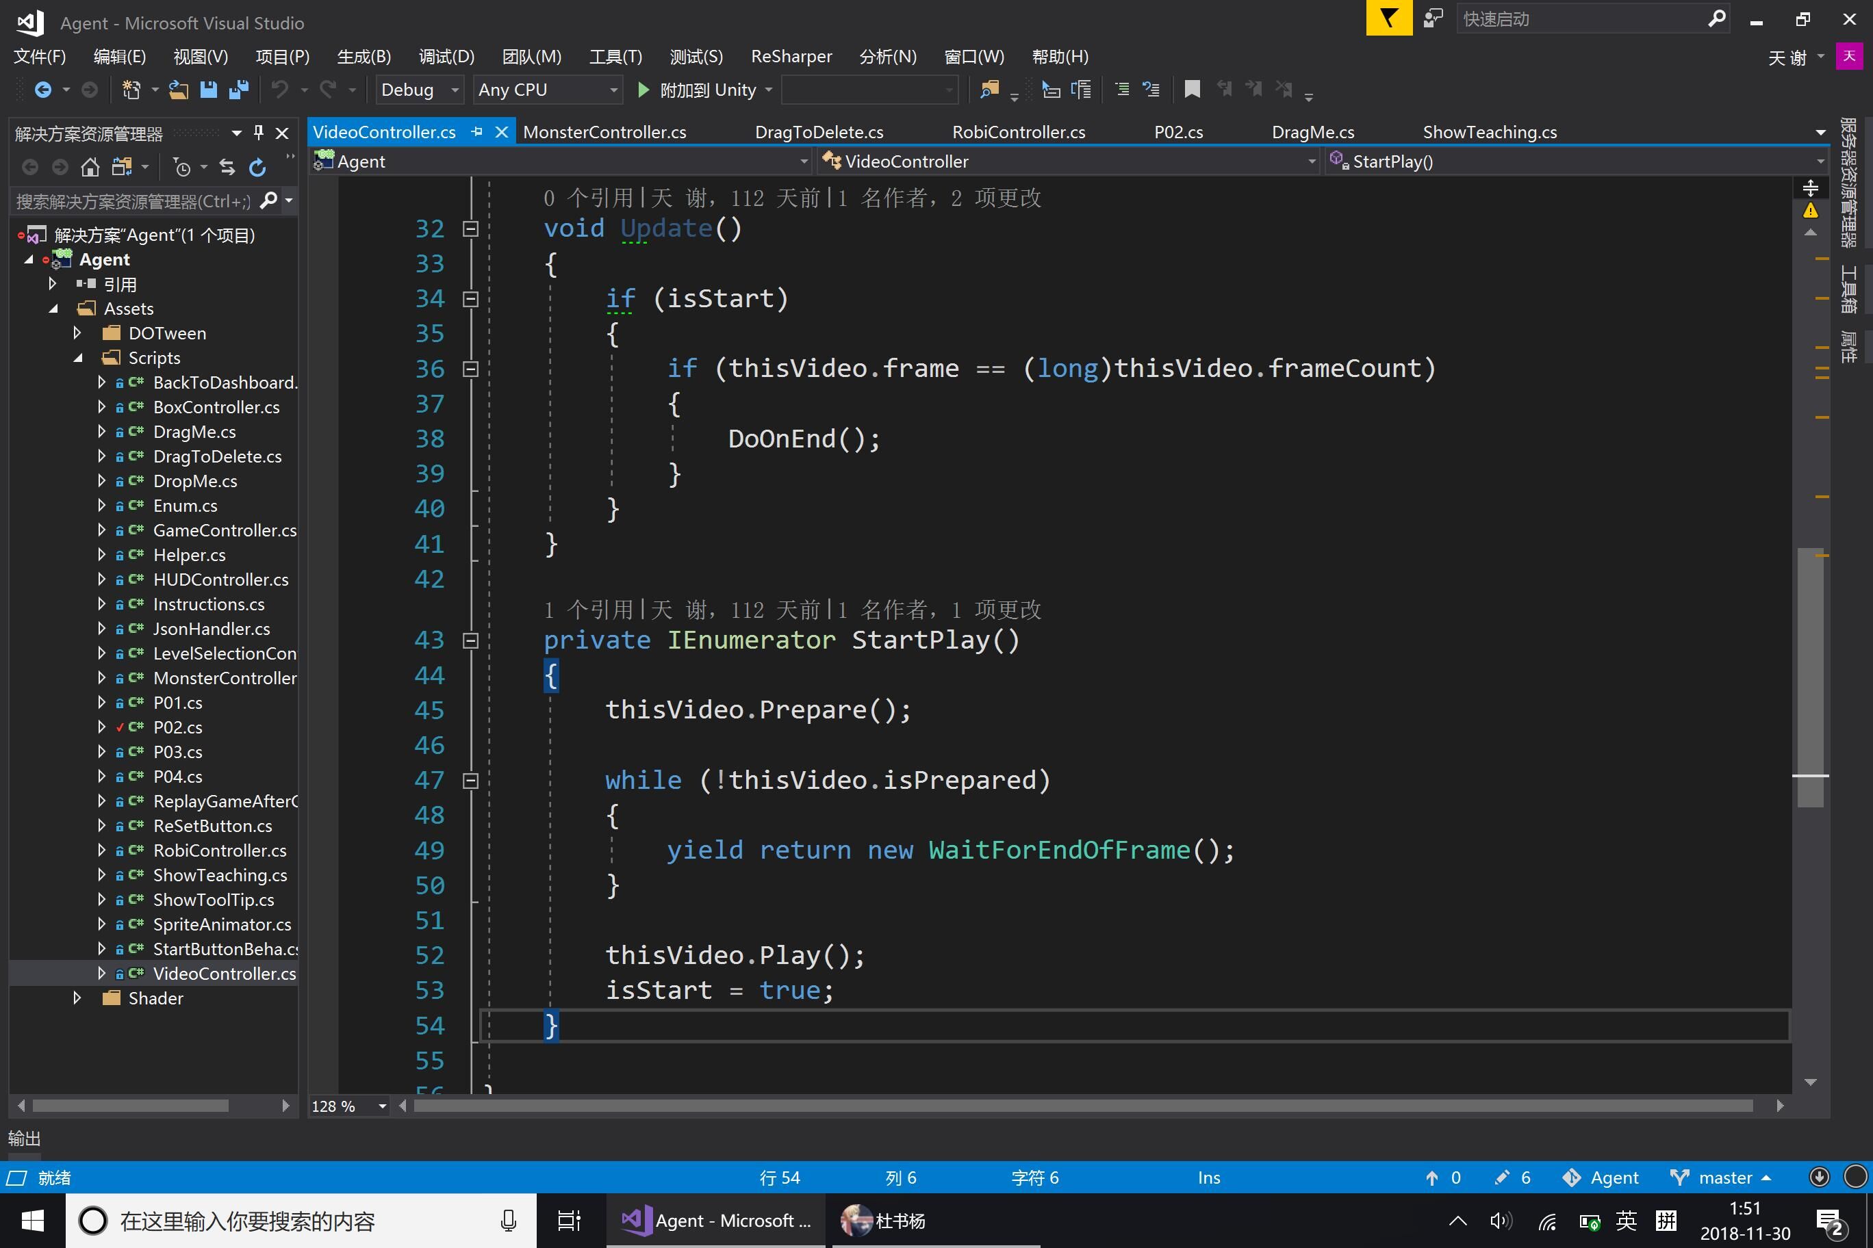1873x1248 pixels.
Task: Click the Find in Files toolbar icon
Action: tap(989, 90)
